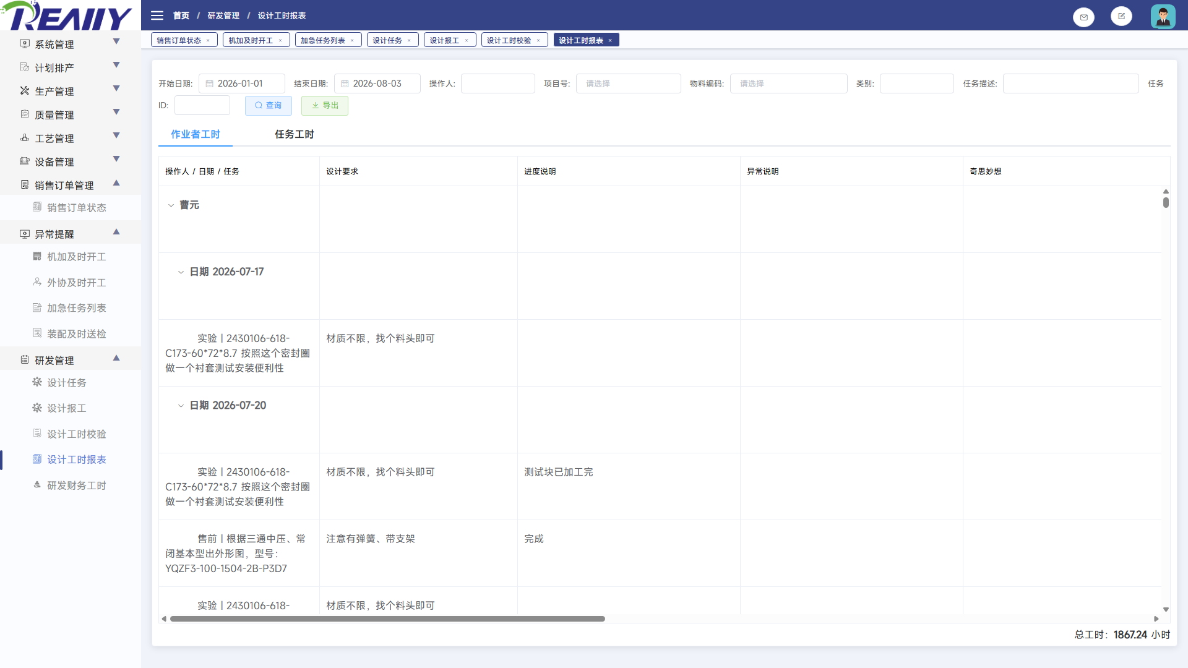Click 研发管理 breadcrumb link
This screenshot has width=1188, height=668.
pyautogui.click(x=223, y=15)
